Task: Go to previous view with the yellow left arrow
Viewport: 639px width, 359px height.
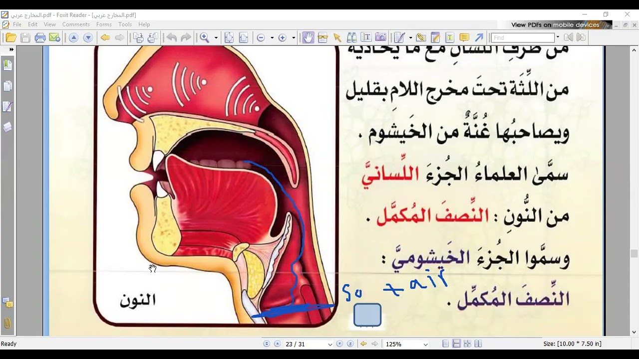Action: coord(105,37)
